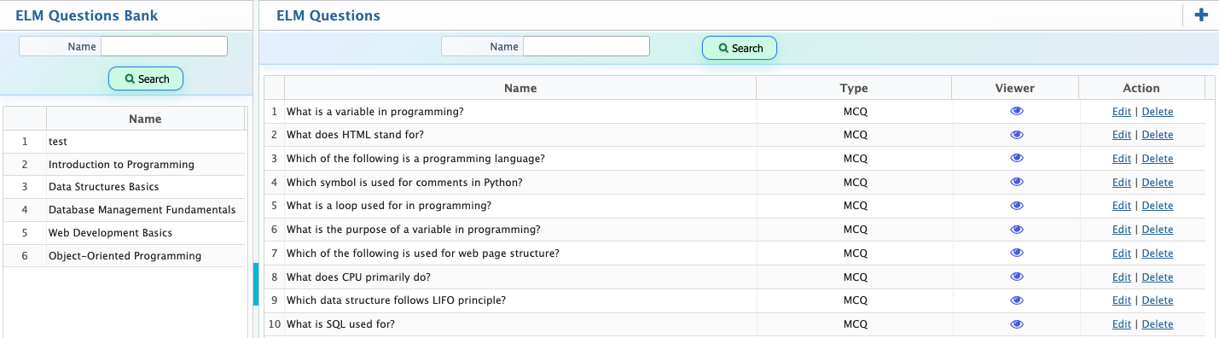Edit 'What does HTML stand for?'

pos(1122,135)
